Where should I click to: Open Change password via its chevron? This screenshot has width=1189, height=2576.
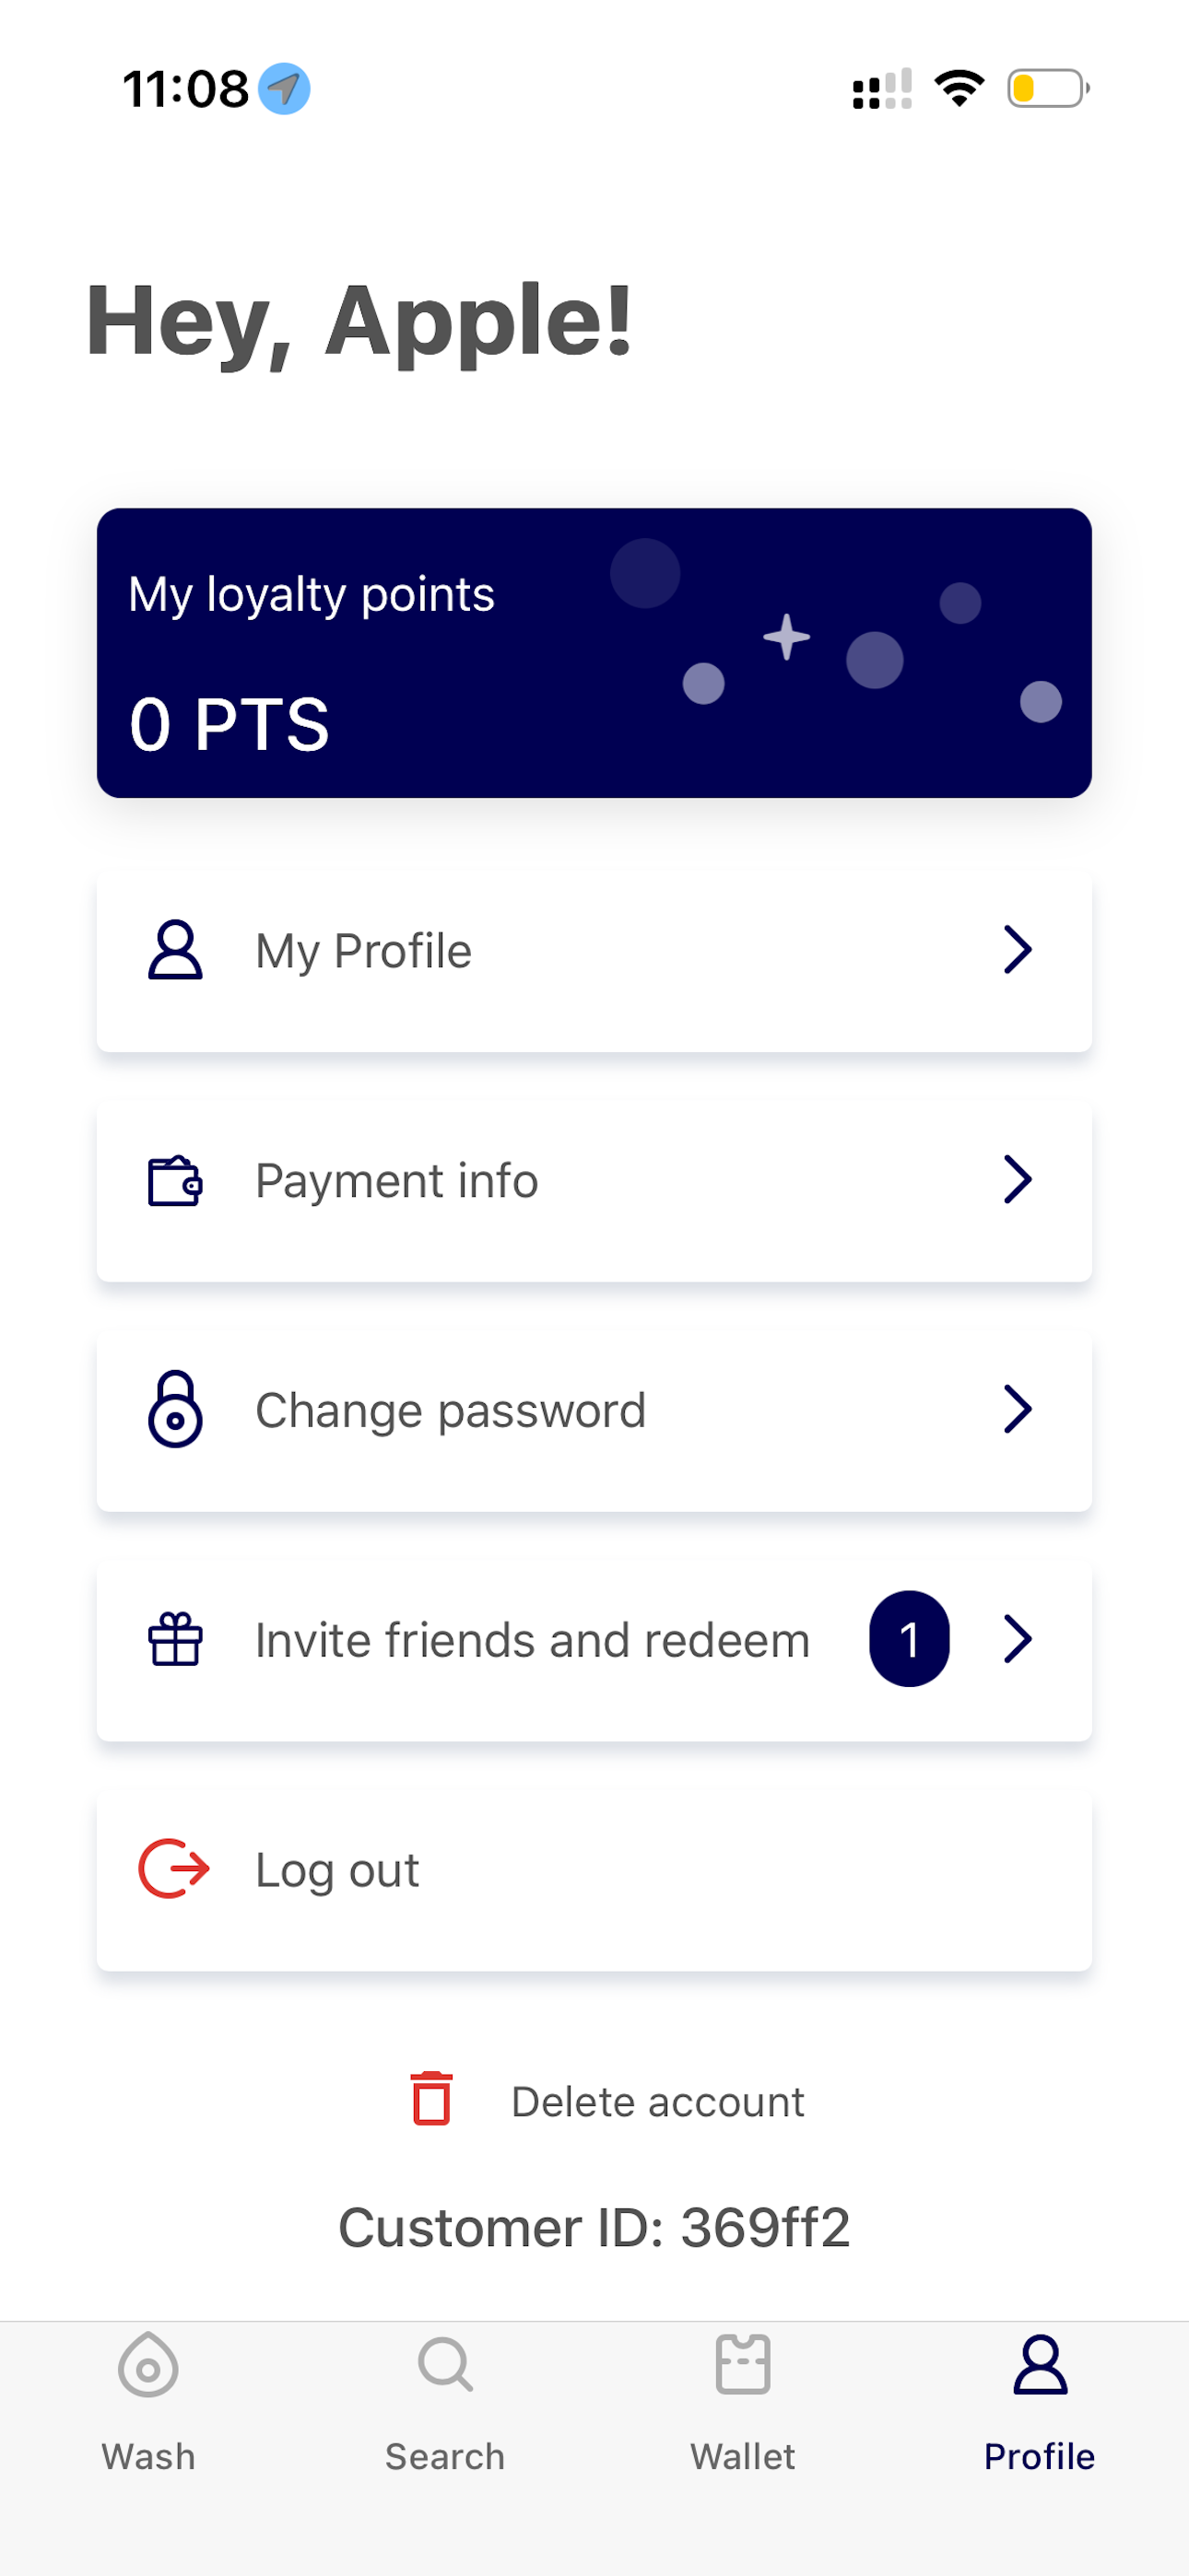1018,1409
